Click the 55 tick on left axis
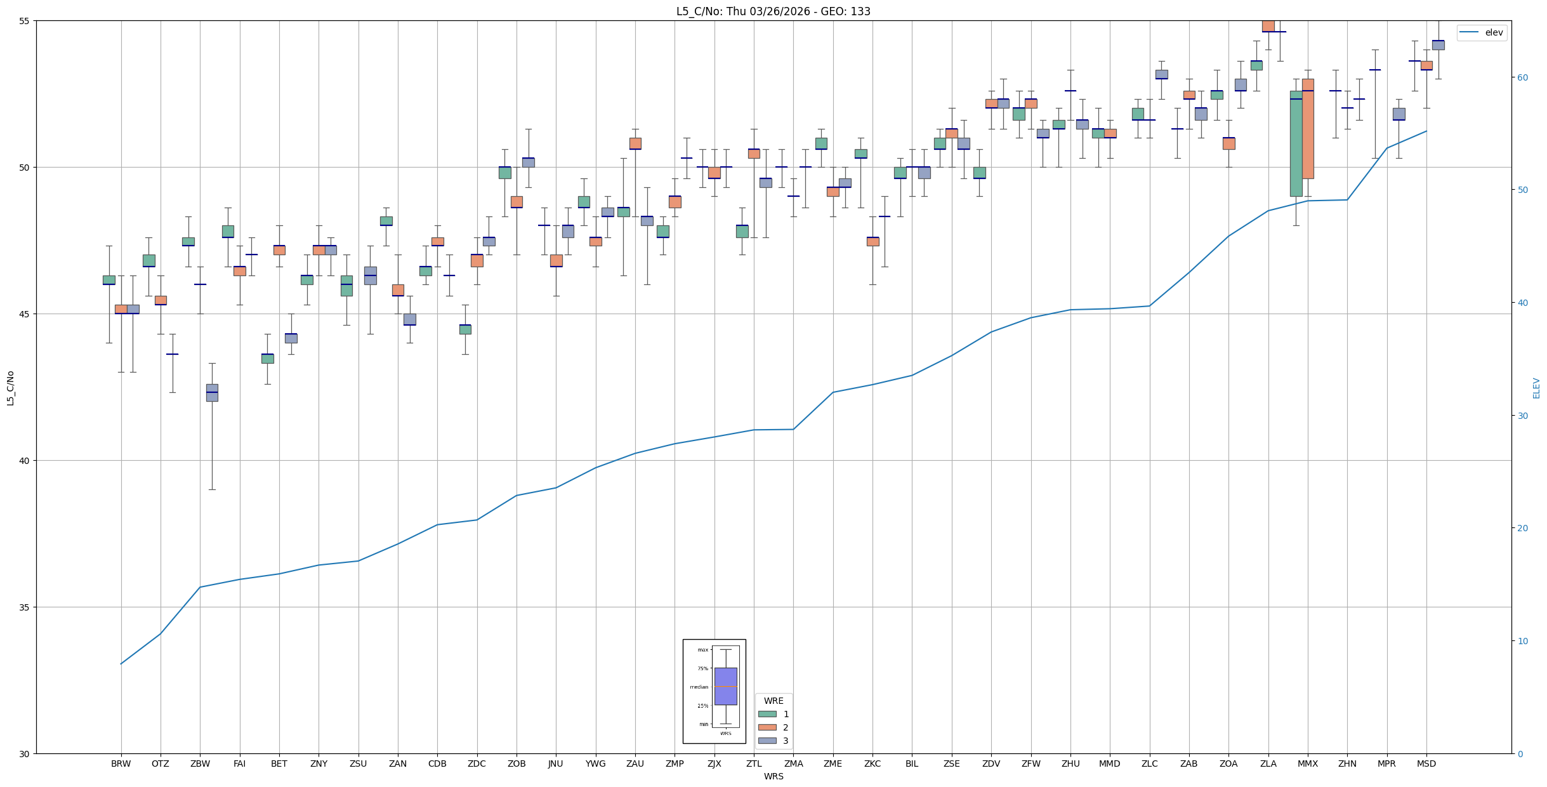Image resolution: width=1547 pixels, height=787 pixels. pos(25,21)
